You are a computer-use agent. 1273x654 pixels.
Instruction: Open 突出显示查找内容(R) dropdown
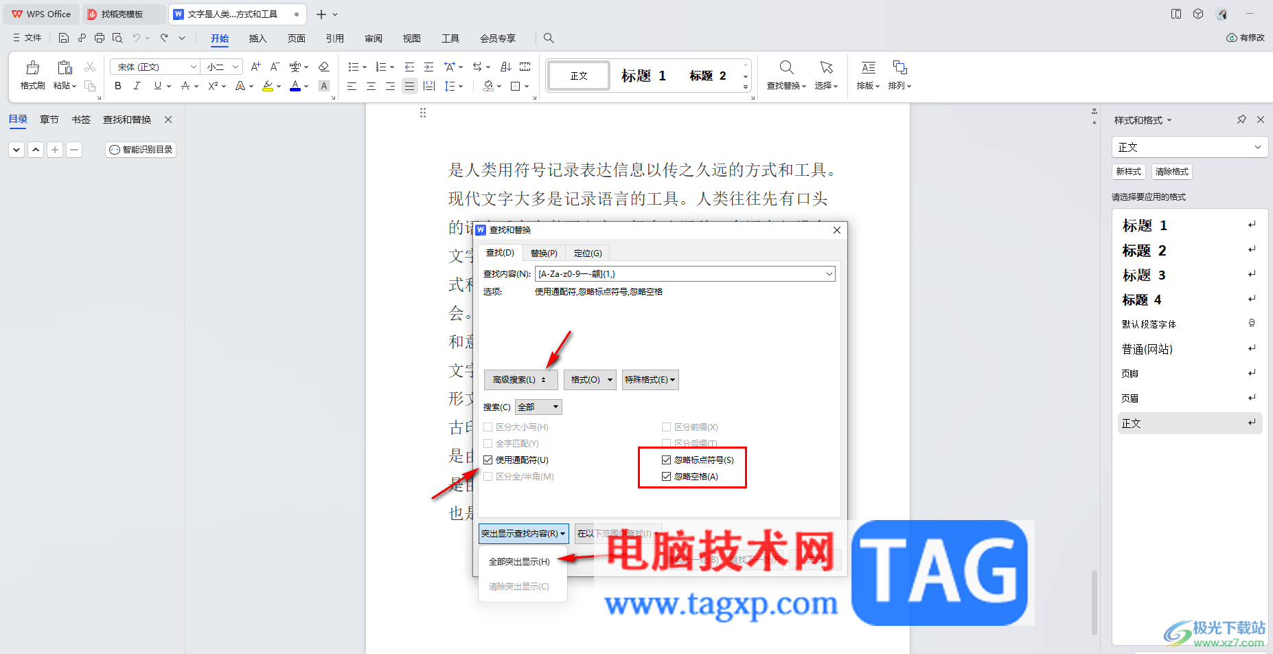point(523,534)
